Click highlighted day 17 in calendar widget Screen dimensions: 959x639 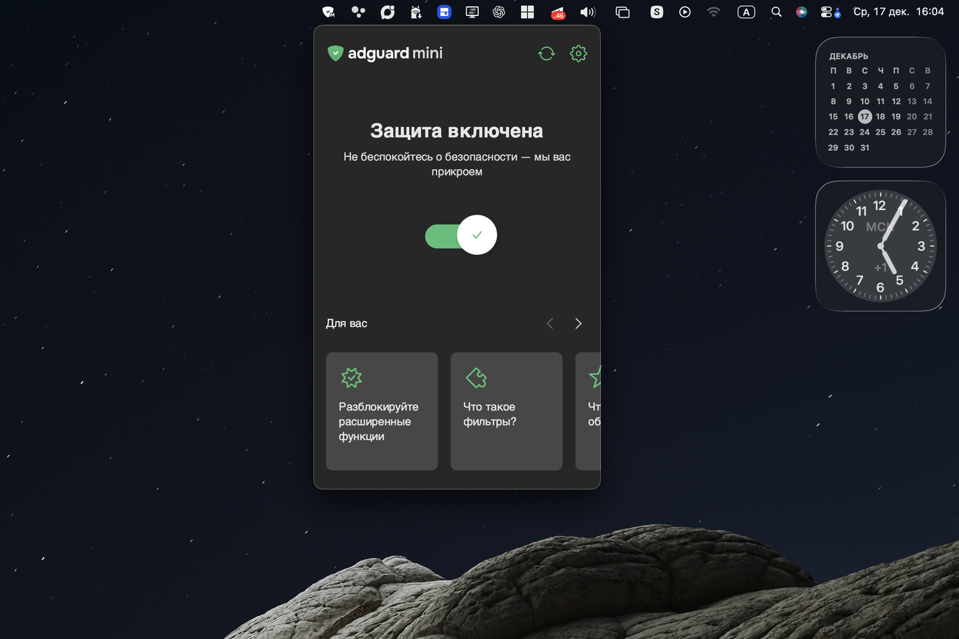click(864, 117)
